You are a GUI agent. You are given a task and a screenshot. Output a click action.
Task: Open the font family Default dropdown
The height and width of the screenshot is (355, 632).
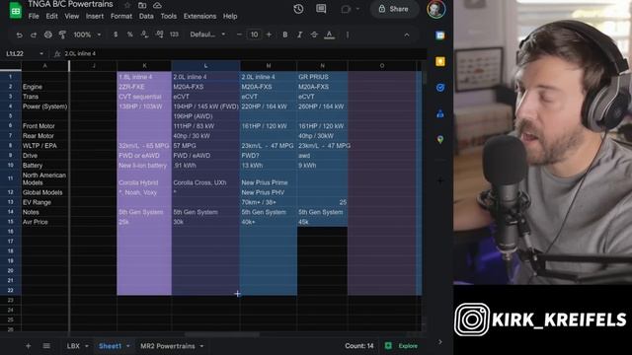(207, 35)
